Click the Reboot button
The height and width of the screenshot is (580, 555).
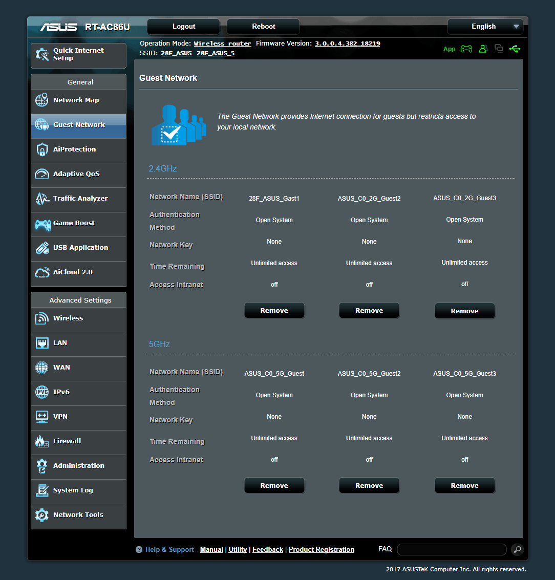(x=264, y=27)
